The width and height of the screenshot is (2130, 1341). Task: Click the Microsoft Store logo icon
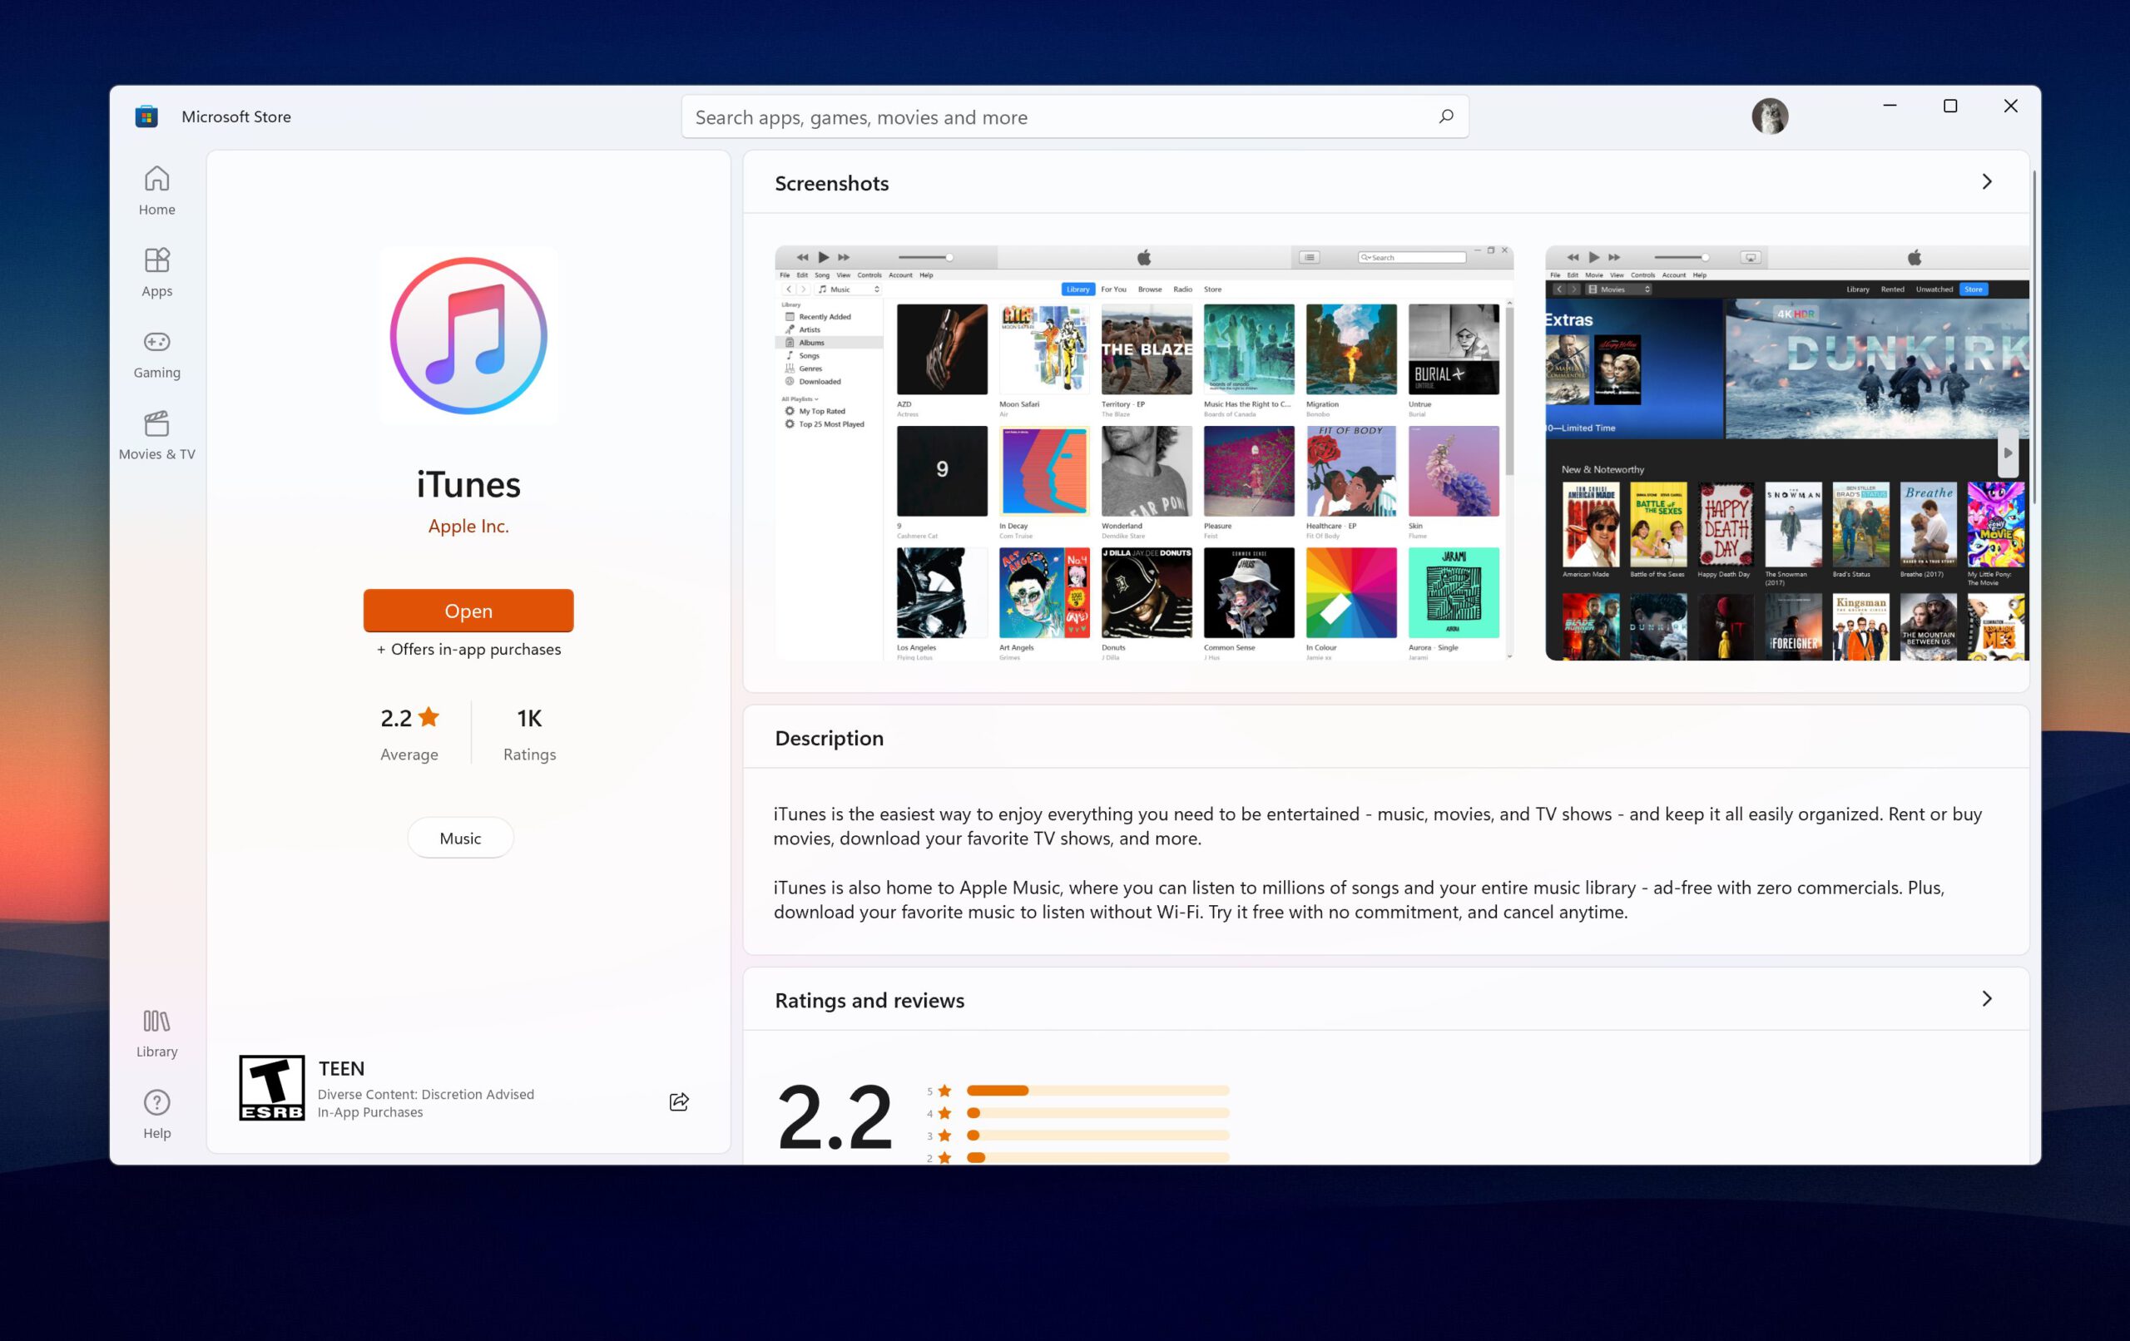[146, 116]
